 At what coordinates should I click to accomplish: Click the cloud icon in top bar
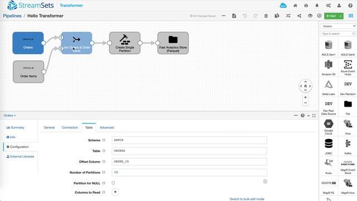(x=283, y=6)
